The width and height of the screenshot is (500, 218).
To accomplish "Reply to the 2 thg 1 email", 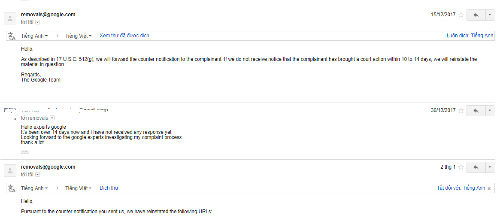I will [476, 167].
